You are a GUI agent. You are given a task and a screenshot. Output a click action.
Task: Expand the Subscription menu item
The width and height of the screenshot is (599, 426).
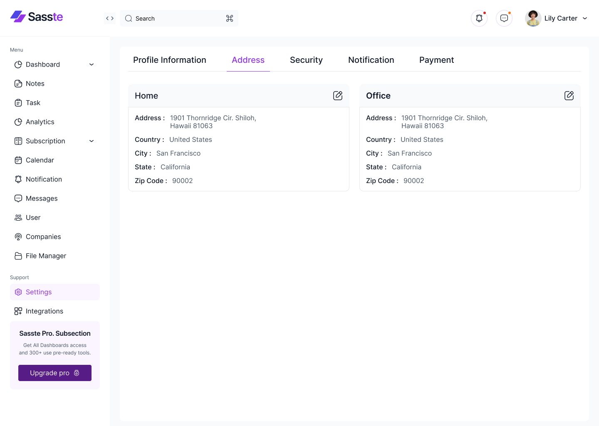pyautogui.click(x=91, y=141)
